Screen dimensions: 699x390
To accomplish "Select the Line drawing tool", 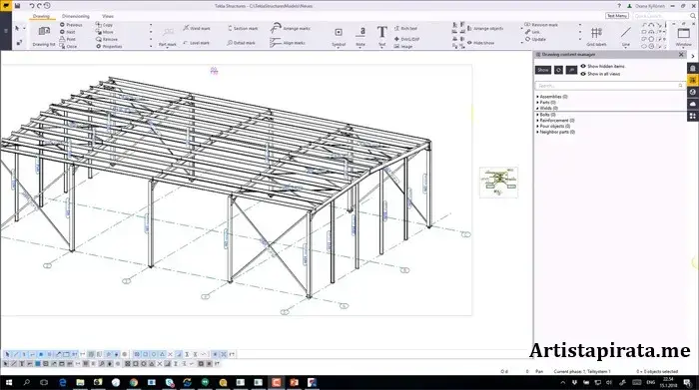I will point(626,36).
